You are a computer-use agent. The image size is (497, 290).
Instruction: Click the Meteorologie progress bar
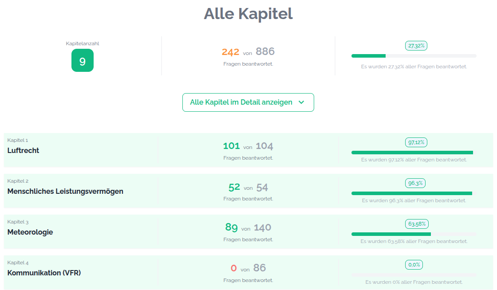coord(414,234)
